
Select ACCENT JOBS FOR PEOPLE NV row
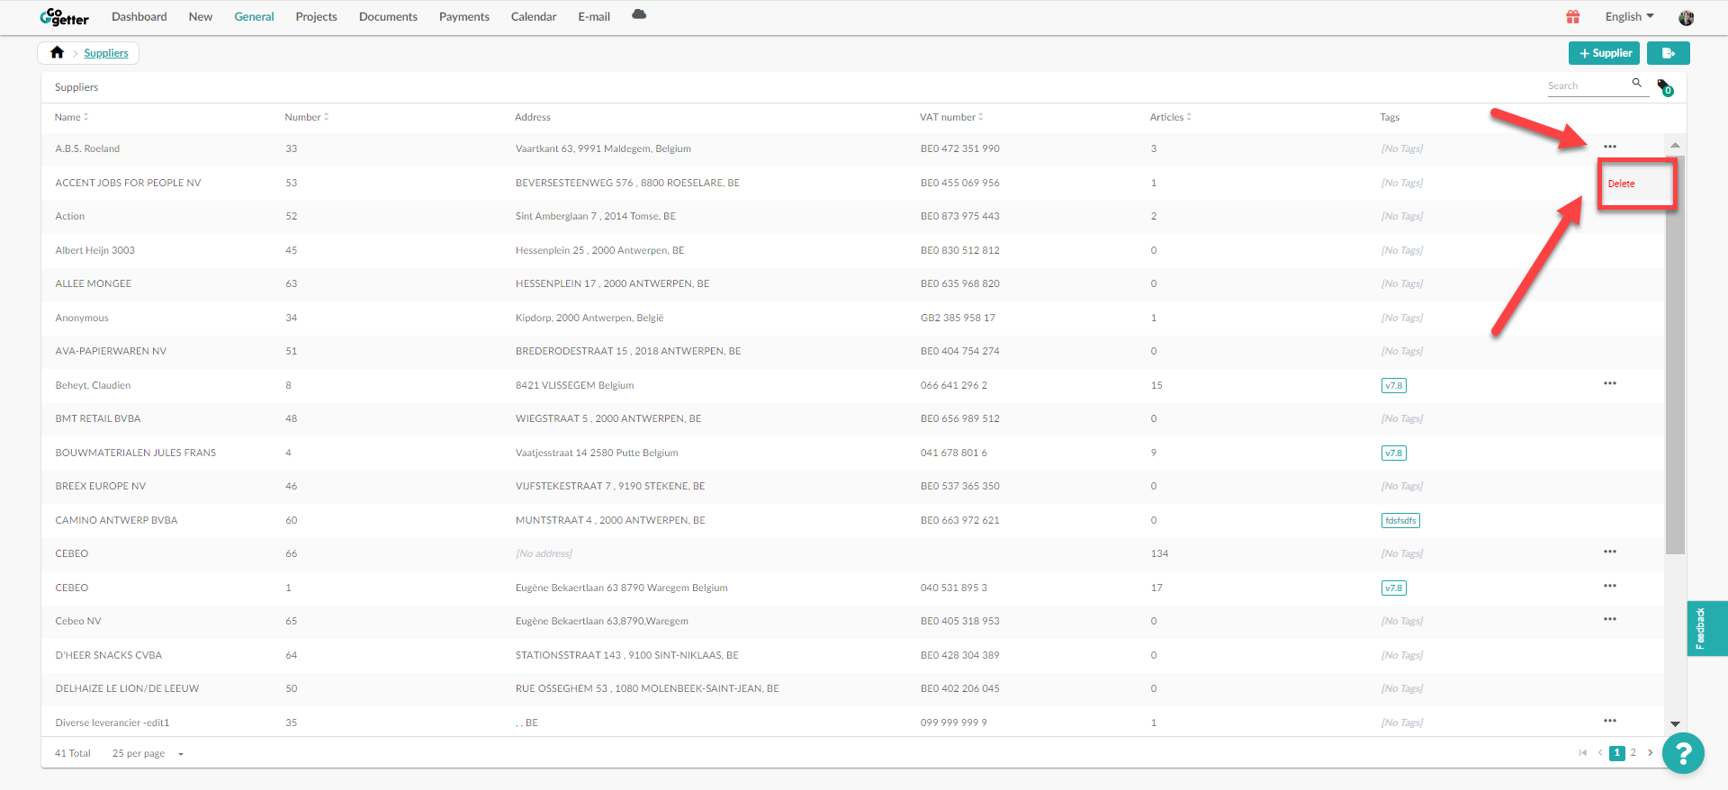tap(852, 183)
